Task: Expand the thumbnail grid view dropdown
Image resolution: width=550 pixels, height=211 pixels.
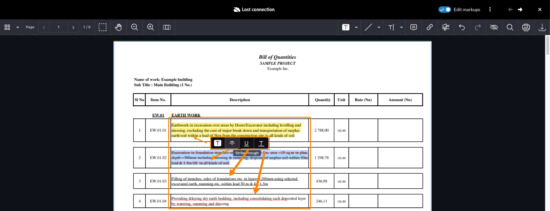Action: tap(18, 27)
